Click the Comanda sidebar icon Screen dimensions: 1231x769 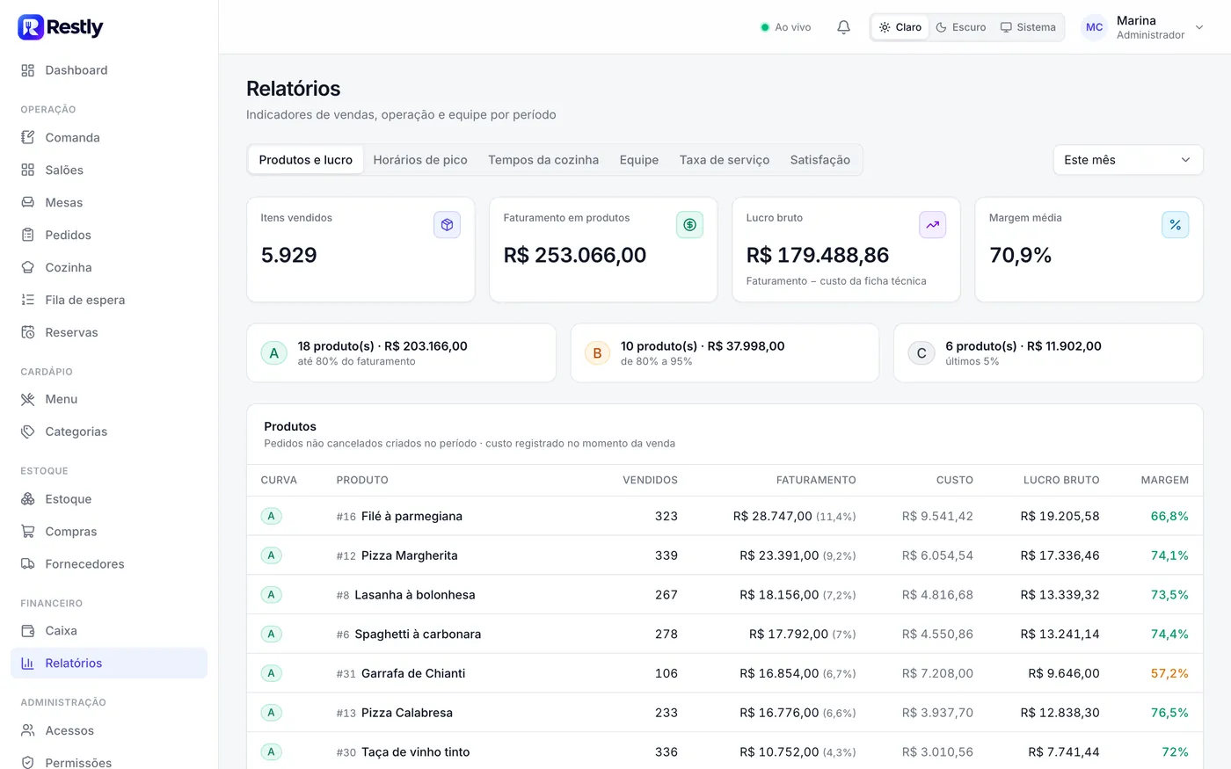(x=28, y=138)
